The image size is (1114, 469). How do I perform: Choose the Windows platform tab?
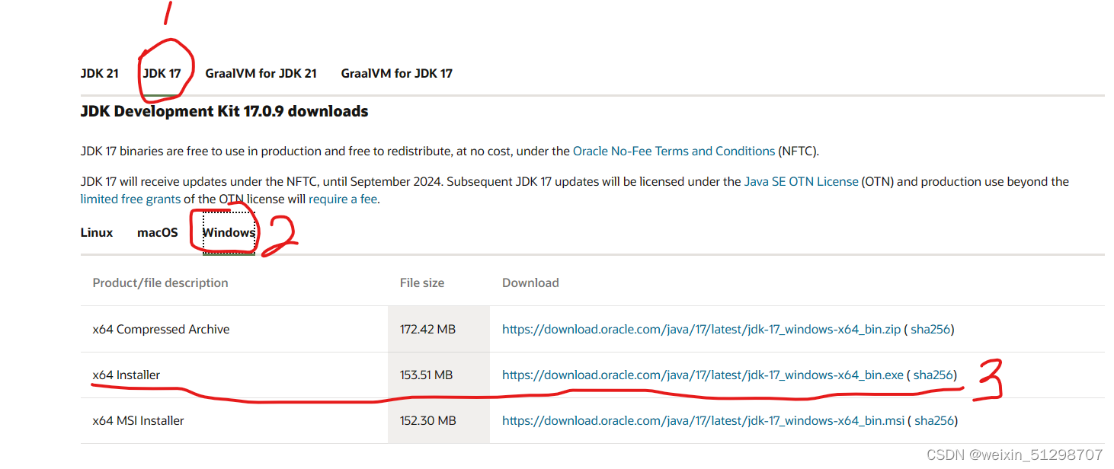(x=229, y=232)
